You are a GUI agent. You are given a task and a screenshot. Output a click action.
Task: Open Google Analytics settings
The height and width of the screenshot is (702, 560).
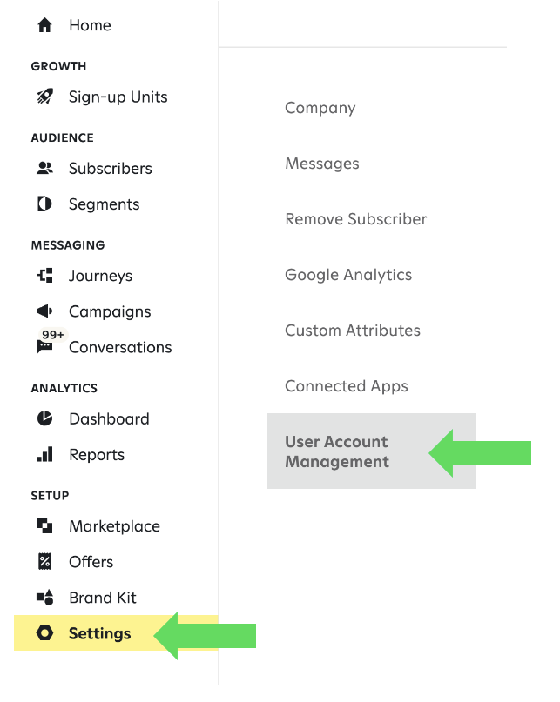click(x=348, y=275)
